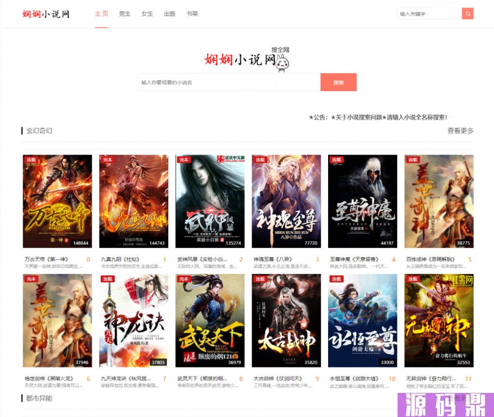This screenshot has width=494, height=417.
Task: Click the 连载 badge on 至尊神魔 cover
Action: [336, 160]
